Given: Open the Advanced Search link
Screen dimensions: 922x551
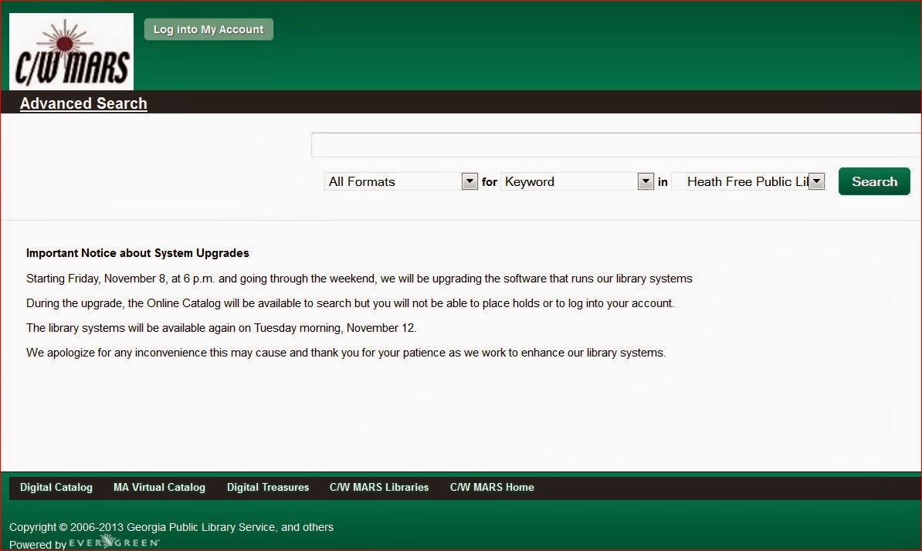Looking at the screenshot, I should [x=83, y=103].
